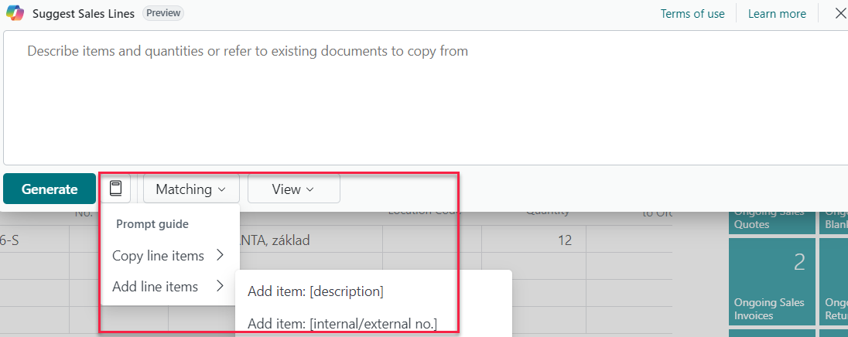Open the Ongoing Sales Quotes tile

point(771,219)
